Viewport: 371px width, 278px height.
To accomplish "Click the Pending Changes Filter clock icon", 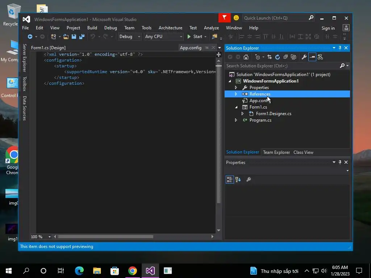I will coord(258,57).
